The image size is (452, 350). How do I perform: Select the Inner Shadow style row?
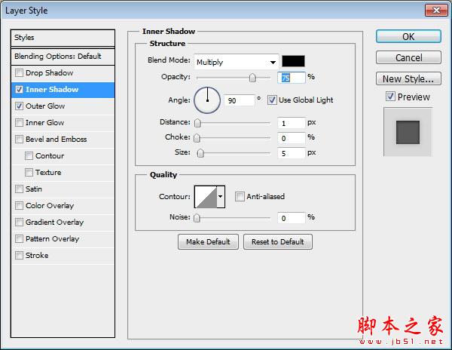tap(63, 90)
